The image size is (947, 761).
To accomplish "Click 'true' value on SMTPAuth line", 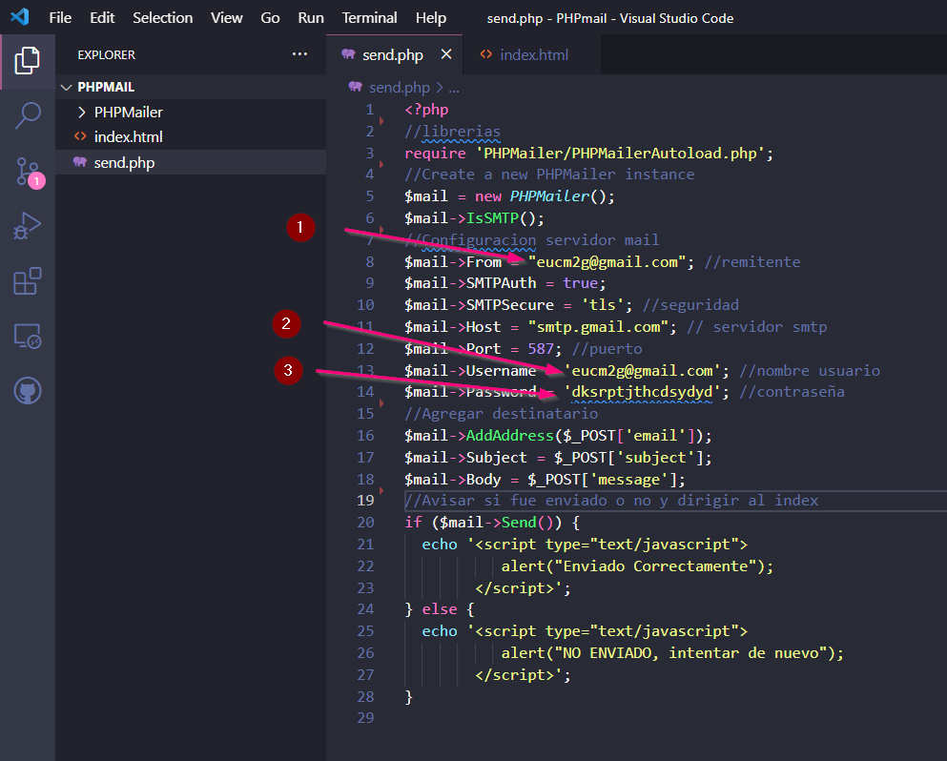I will pyautogui.click(x=581, y=283).
